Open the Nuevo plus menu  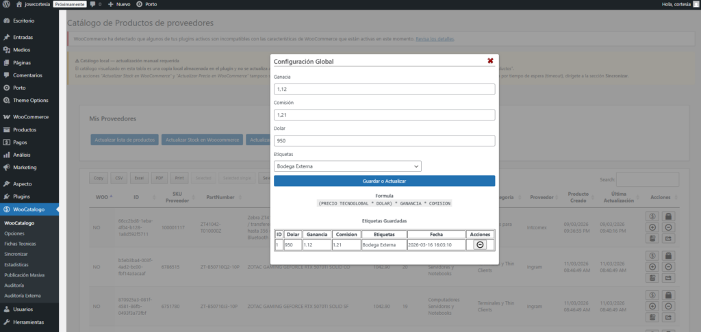point(118,4)
